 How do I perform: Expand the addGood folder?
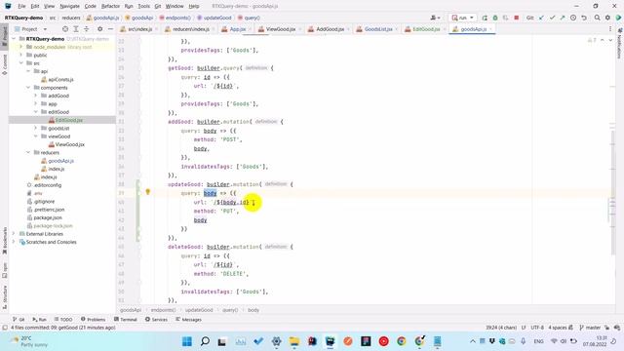point(35,96)
